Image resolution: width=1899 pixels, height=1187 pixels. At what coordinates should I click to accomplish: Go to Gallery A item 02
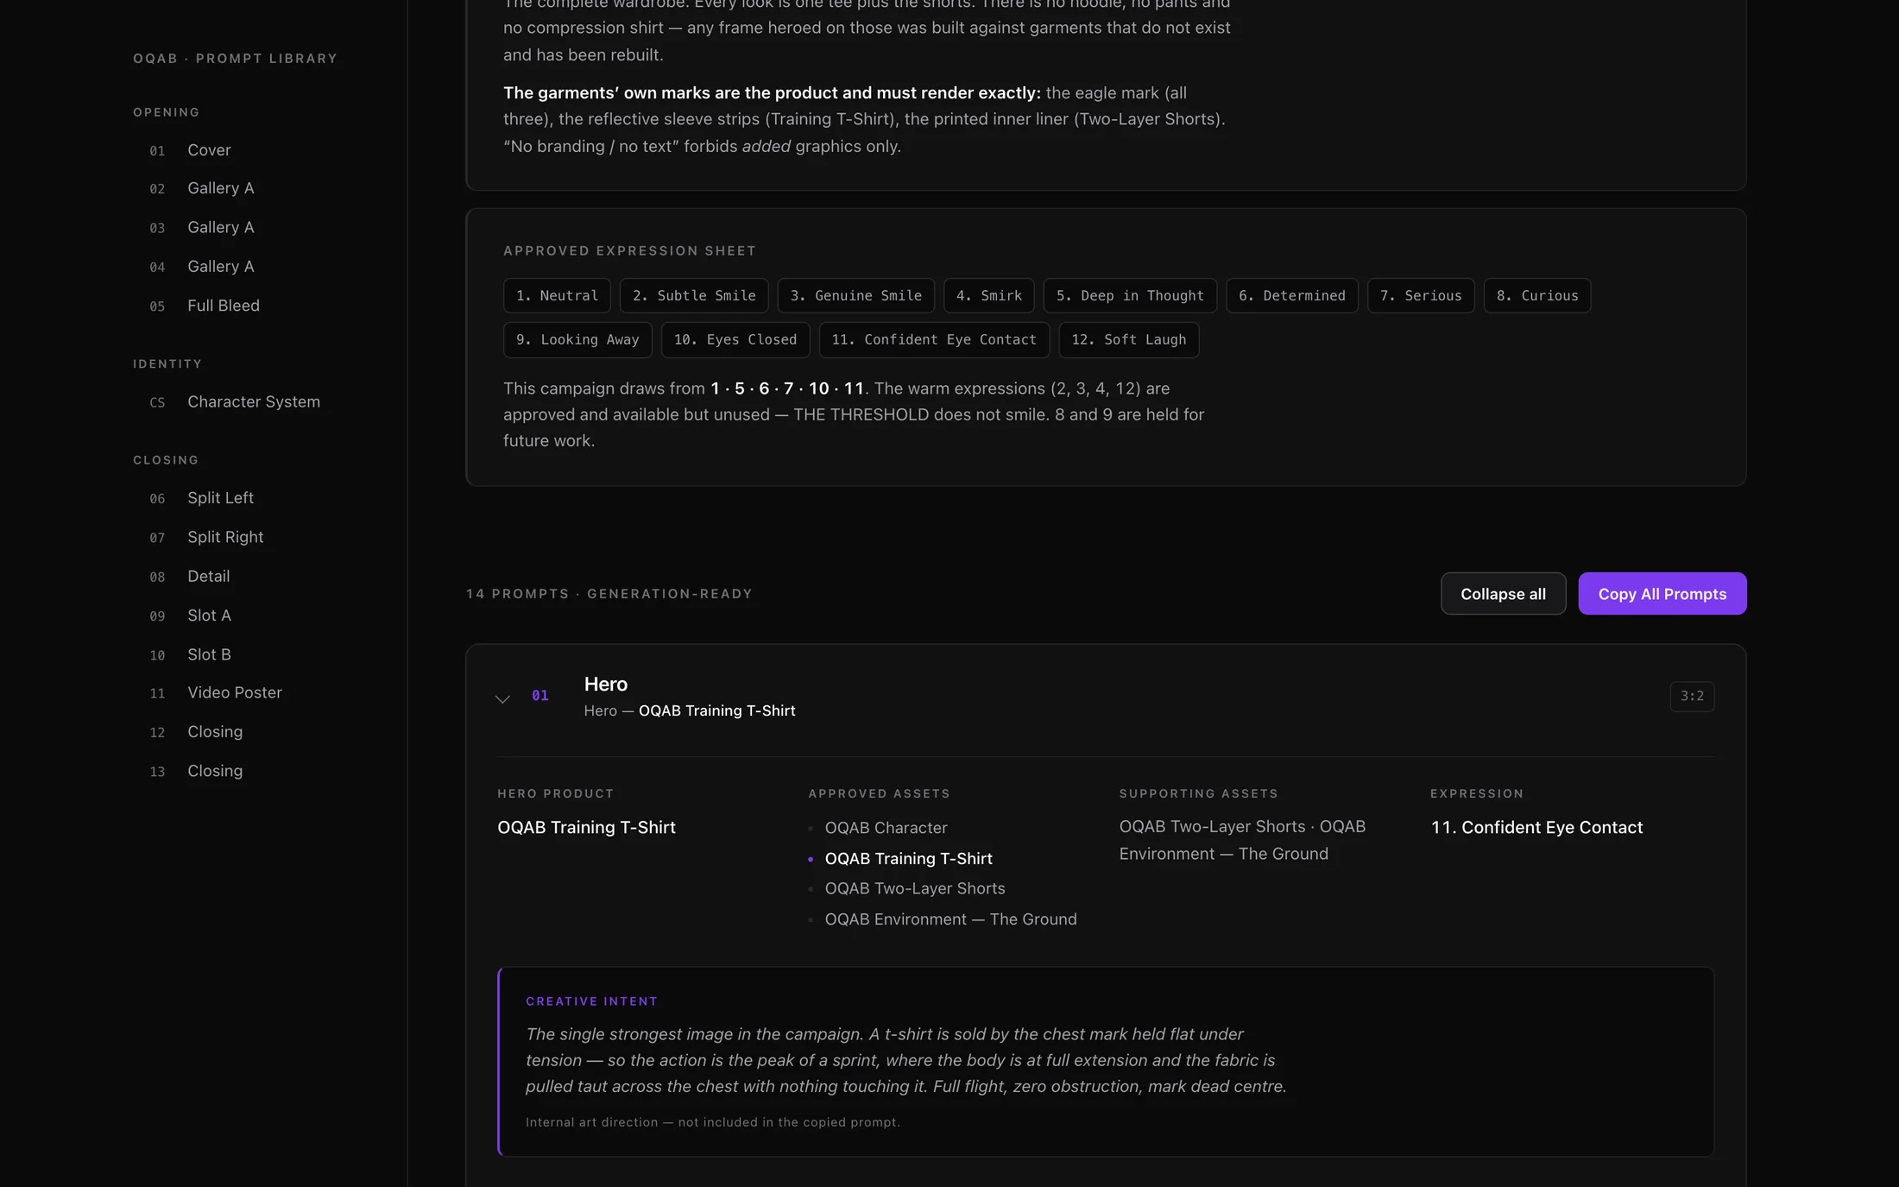pyautogui.click(x=220, y=188)
